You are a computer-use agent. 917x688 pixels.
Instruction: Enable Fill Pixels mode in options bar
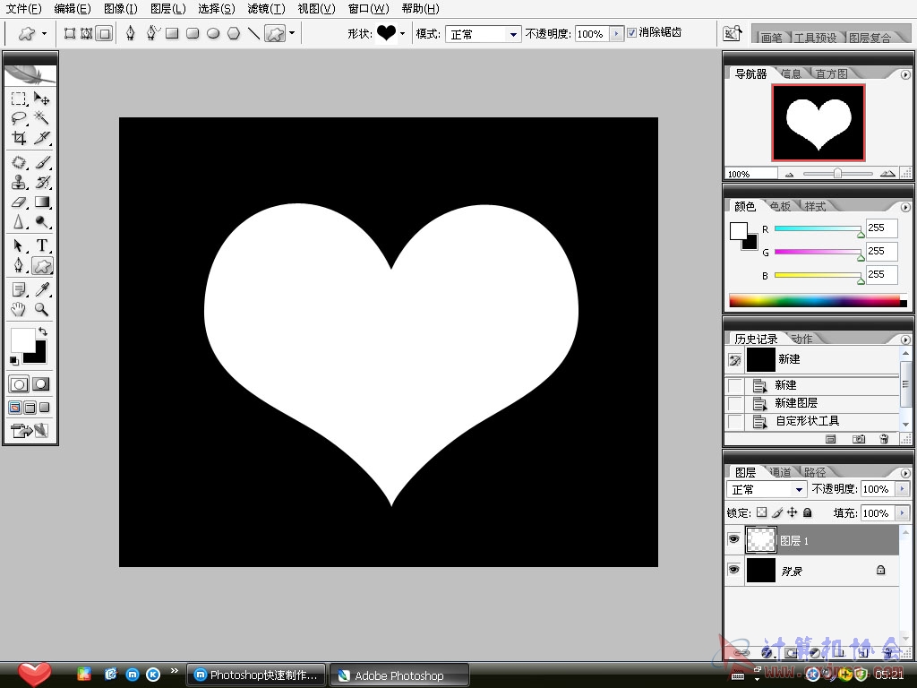(104, 33)
